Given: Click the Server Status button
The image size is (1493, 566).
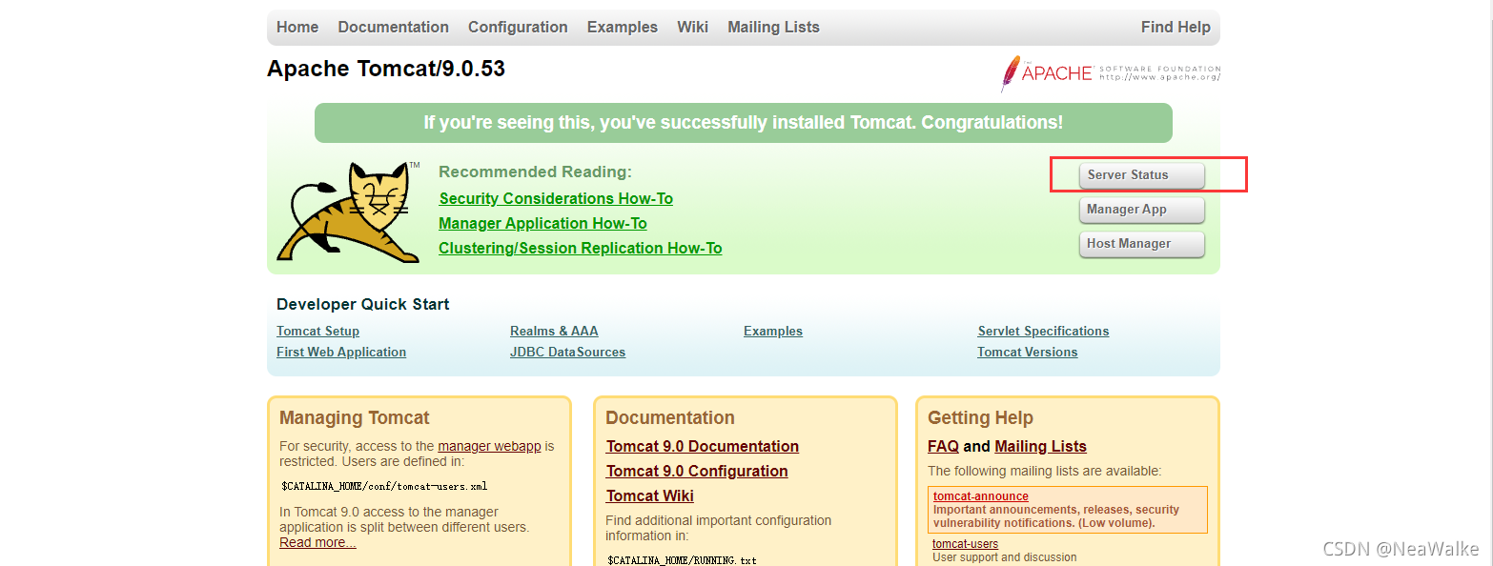Looking at the screenshot, I should (1141, 175).
